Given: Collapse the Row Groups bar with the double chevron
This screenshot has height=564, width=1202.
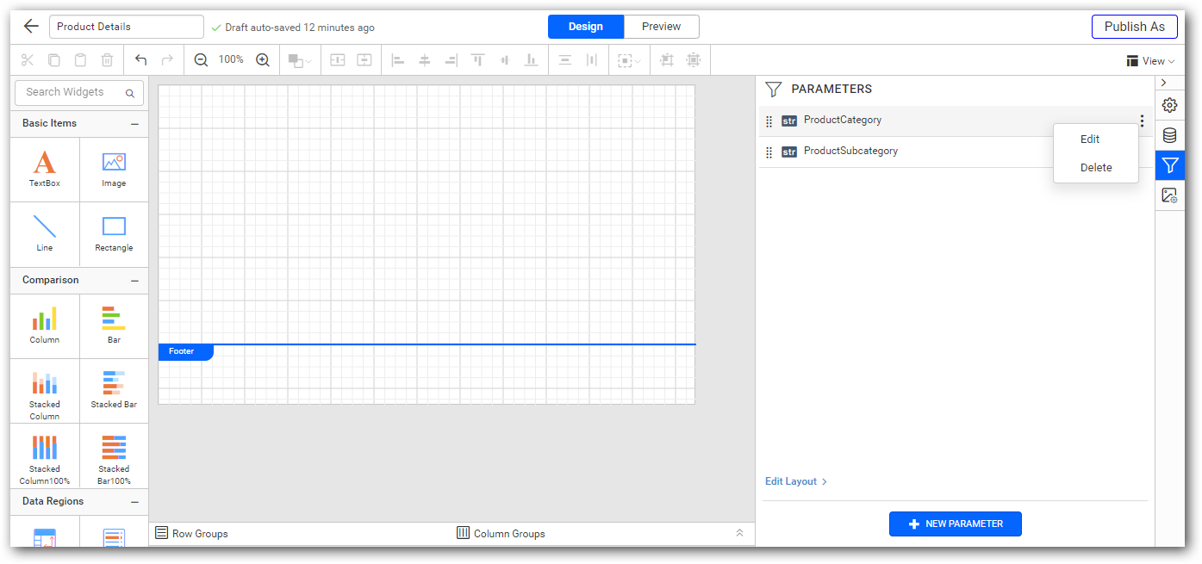Looking at the screenshot, I should [x=739, y=532].
